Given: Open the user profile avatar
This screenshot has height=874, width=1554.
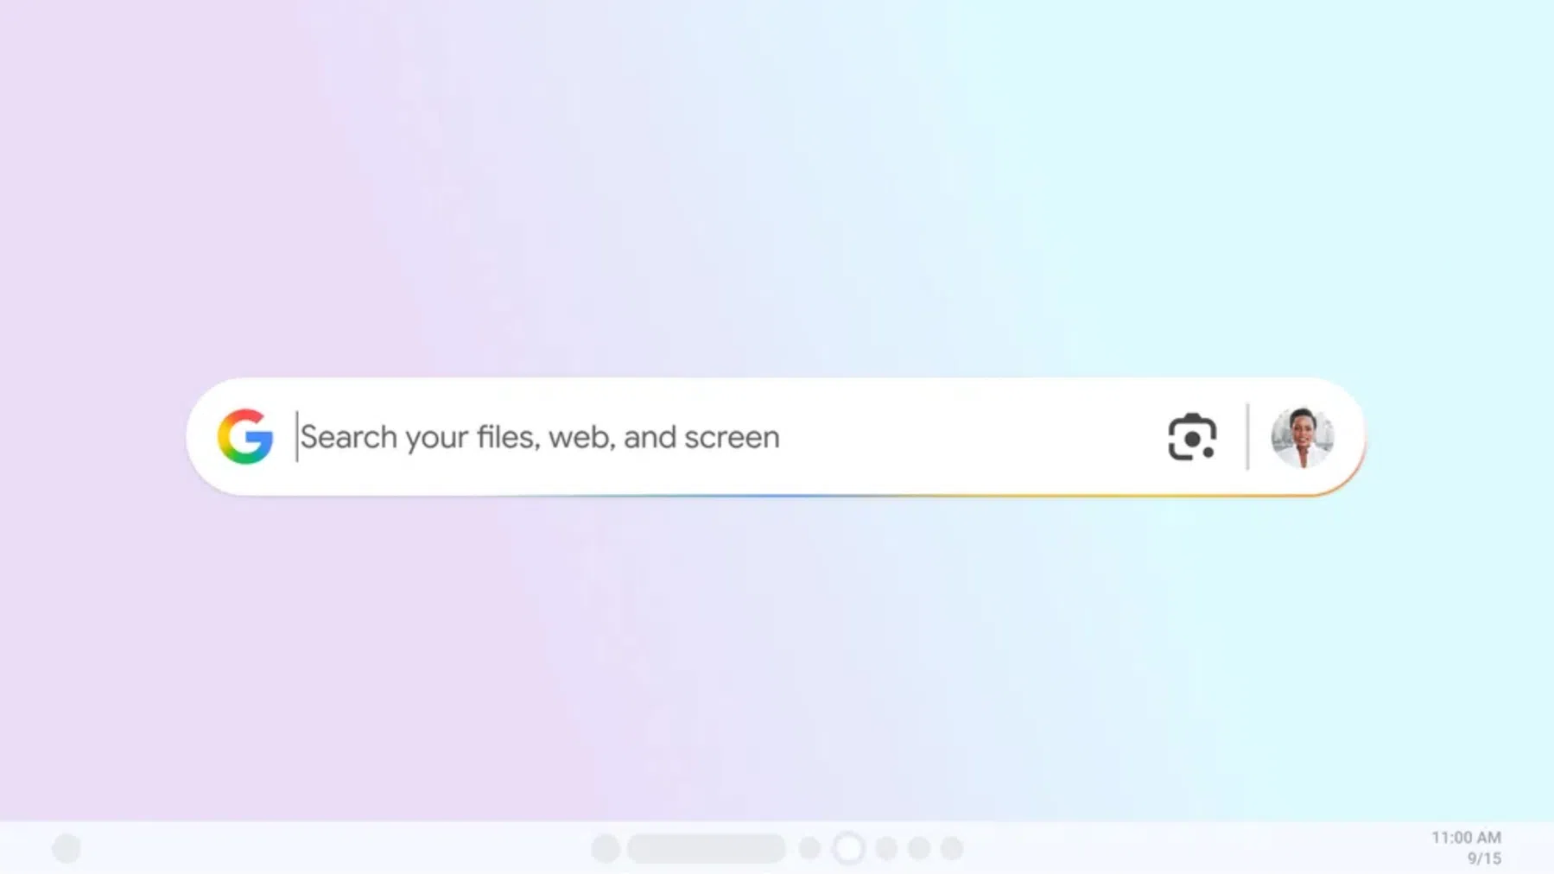Looking at the screenshot, I should coord(1302,437).
